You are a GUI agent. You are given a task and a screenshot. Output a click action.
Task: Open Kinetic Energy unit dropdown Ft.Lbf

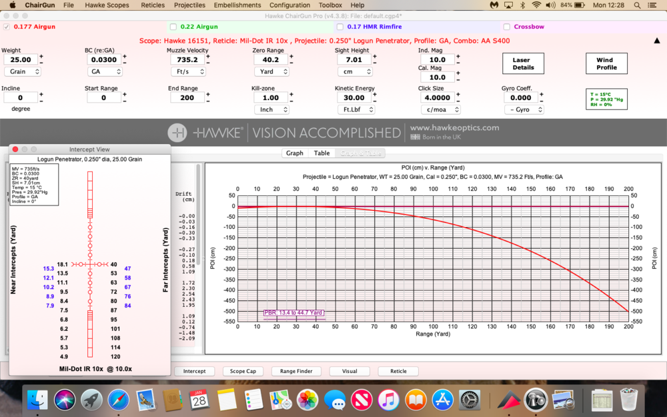pyautogui.click(x=356, y=109)
